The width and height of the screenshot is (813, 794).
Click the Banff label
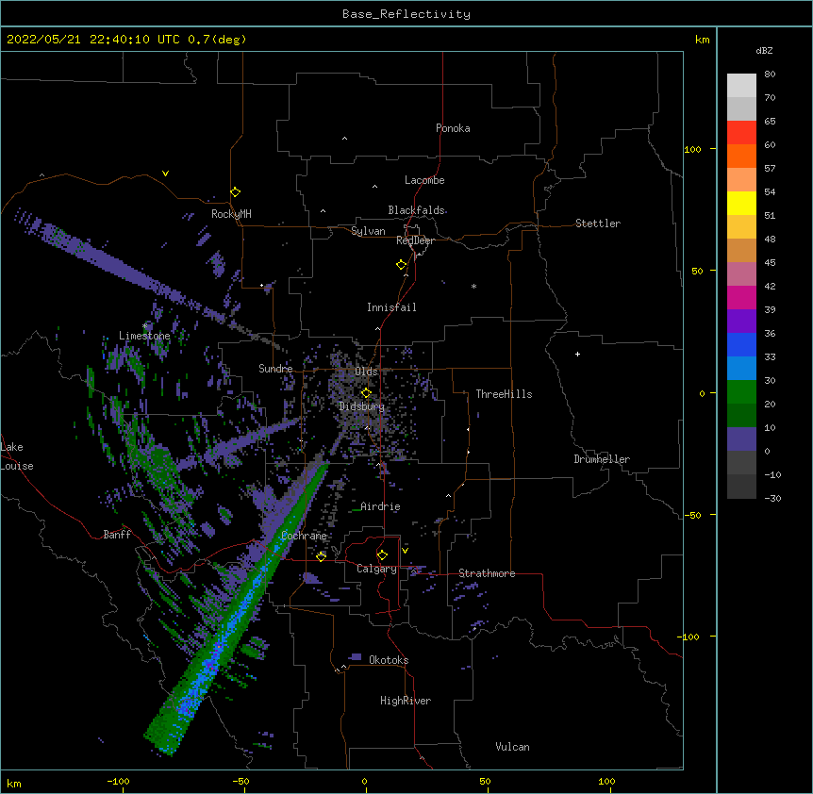click(x=117, y=535)
